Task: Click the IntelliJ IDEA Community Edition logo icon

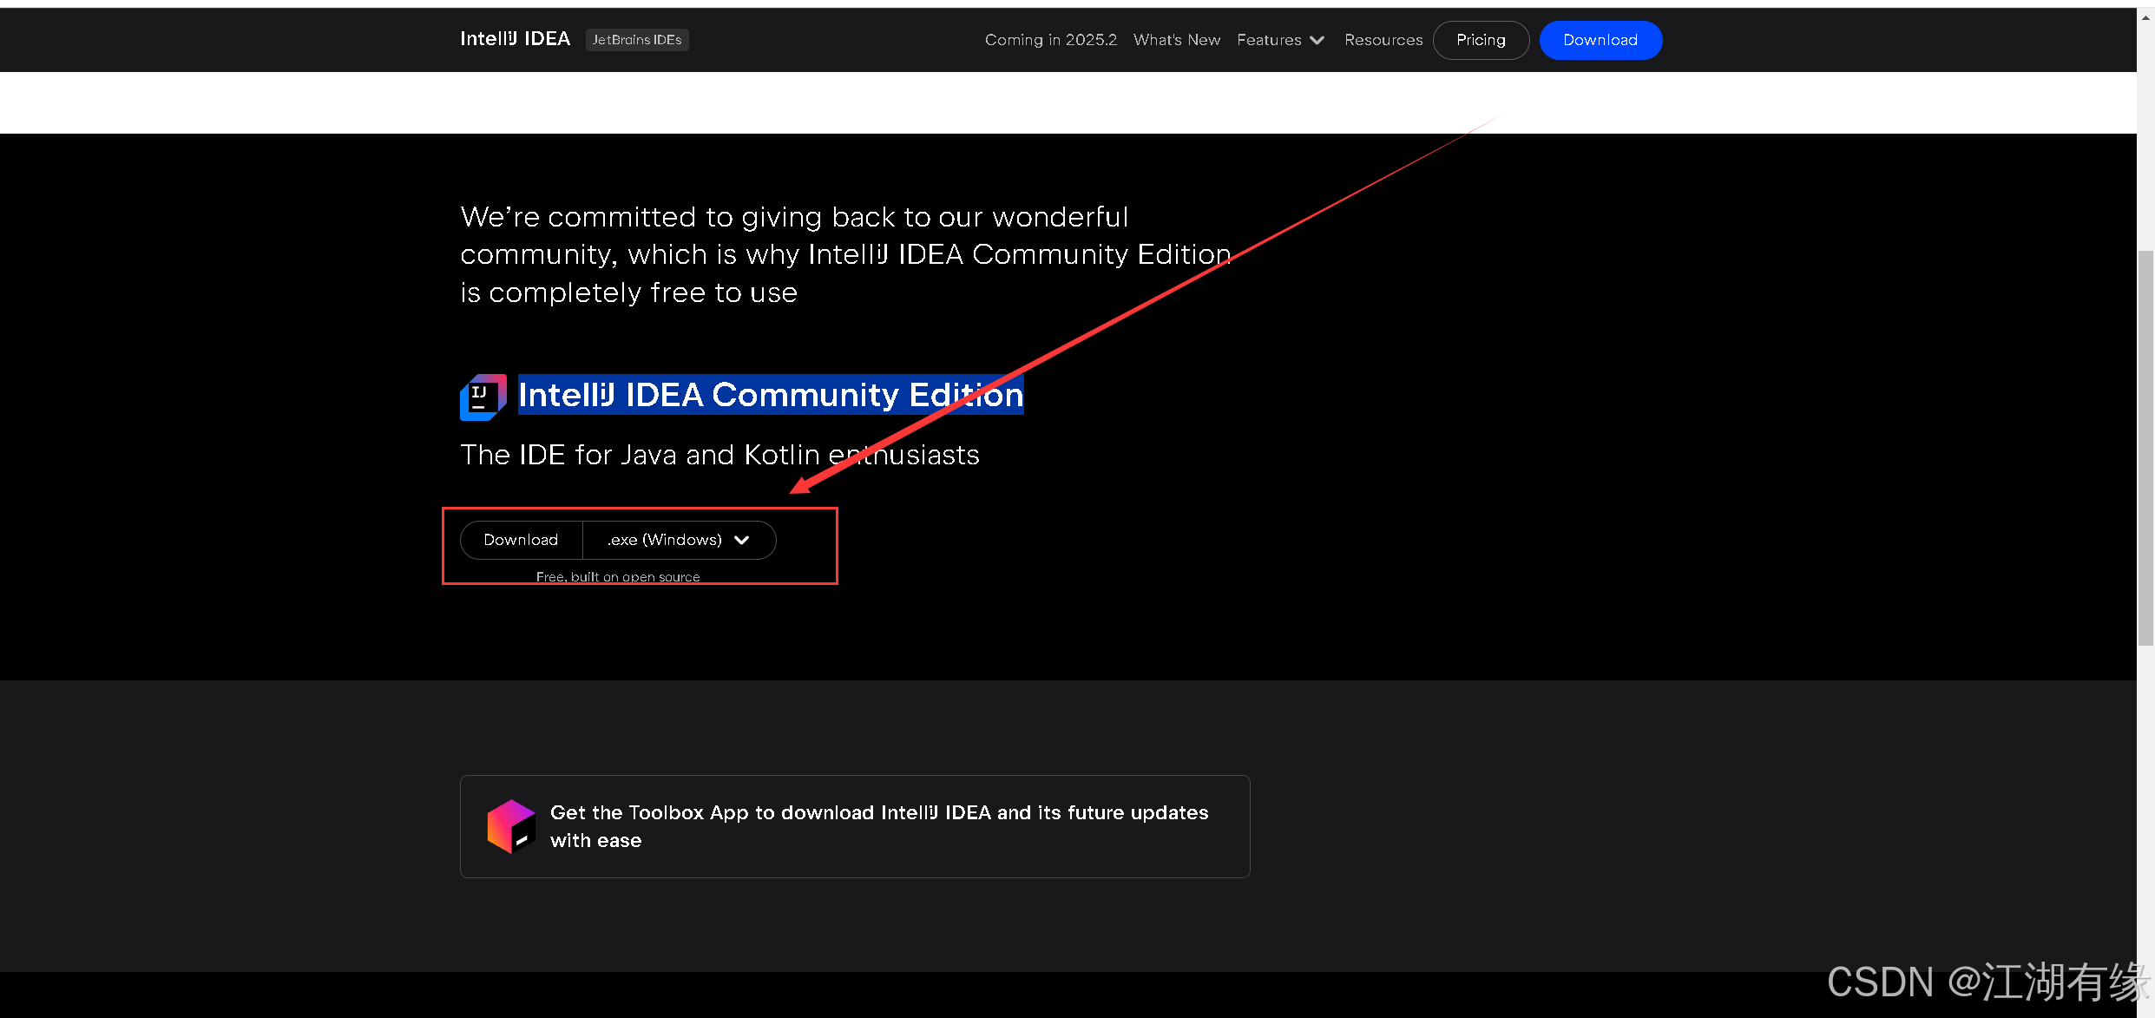Action: pos(483,397)
